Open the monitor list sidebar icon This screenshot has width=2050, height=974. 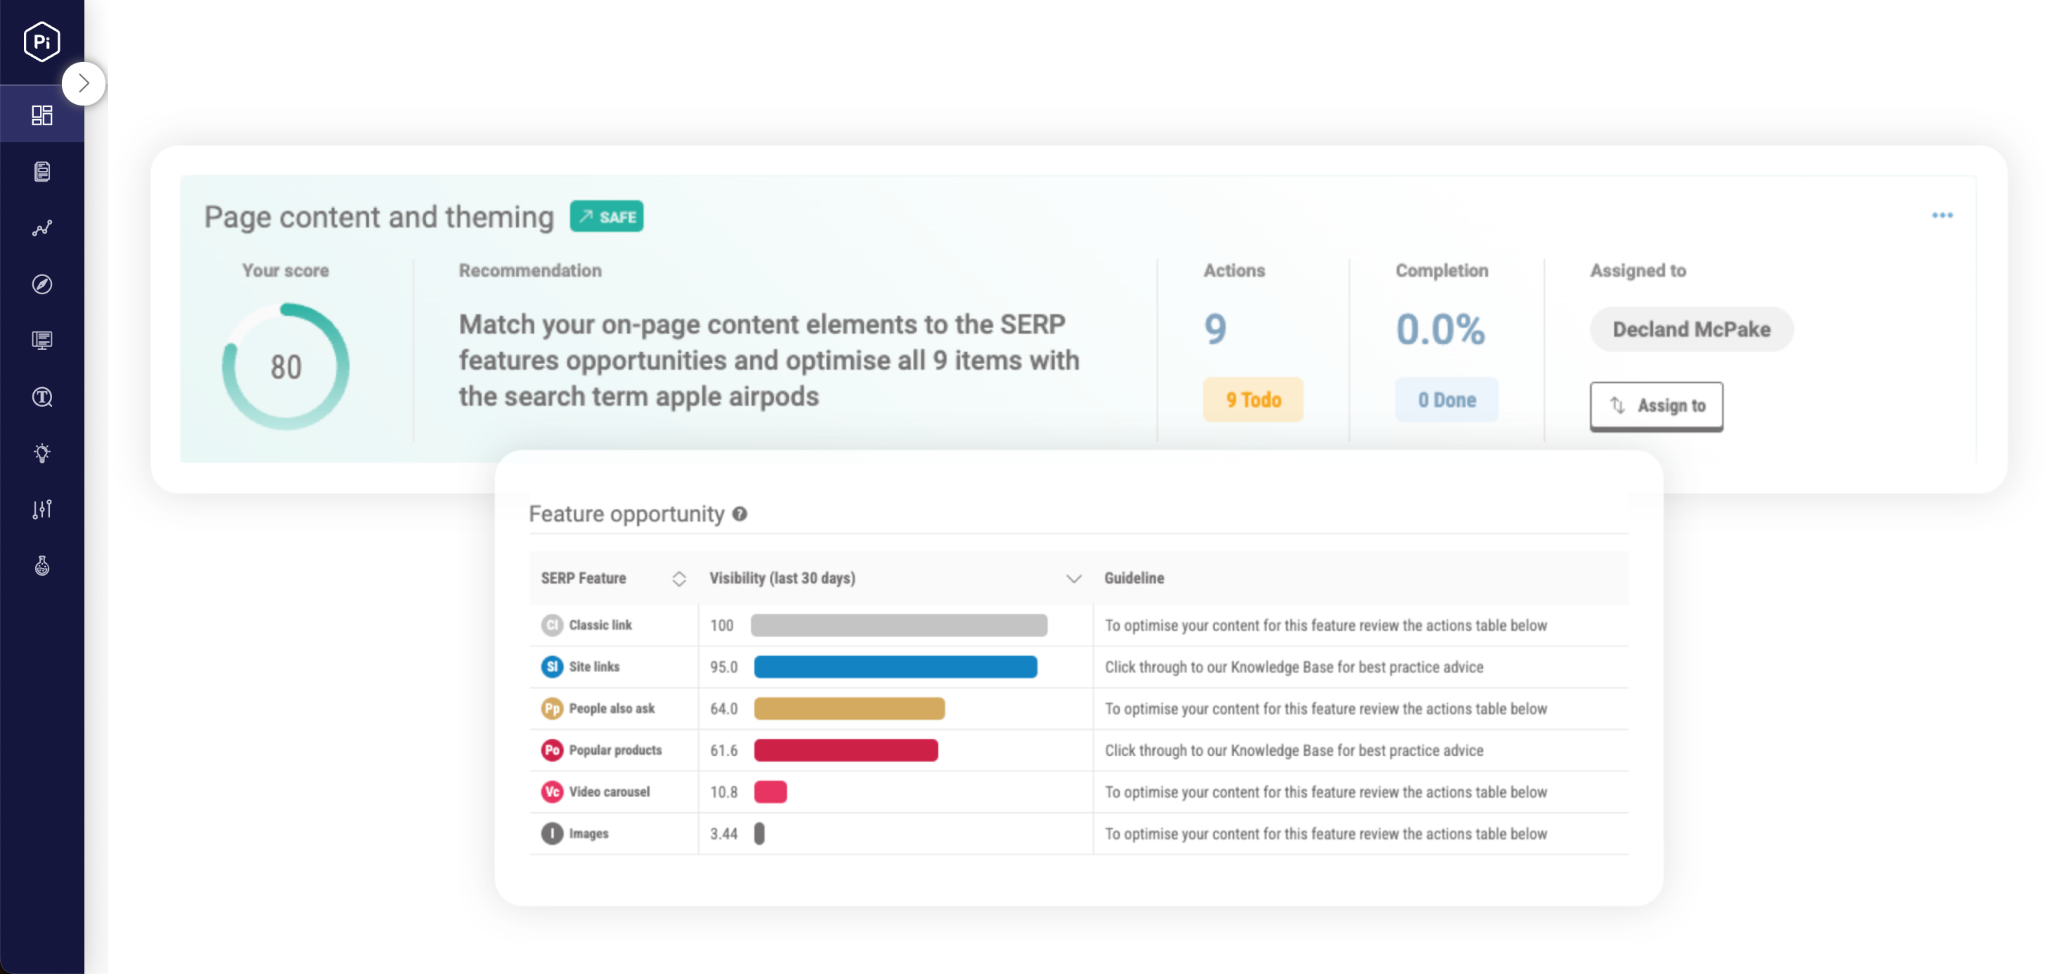(x=41, y=341)
